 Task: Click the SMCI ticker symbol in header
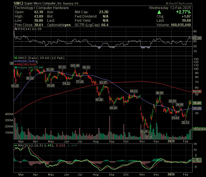(x=18, y=3)
